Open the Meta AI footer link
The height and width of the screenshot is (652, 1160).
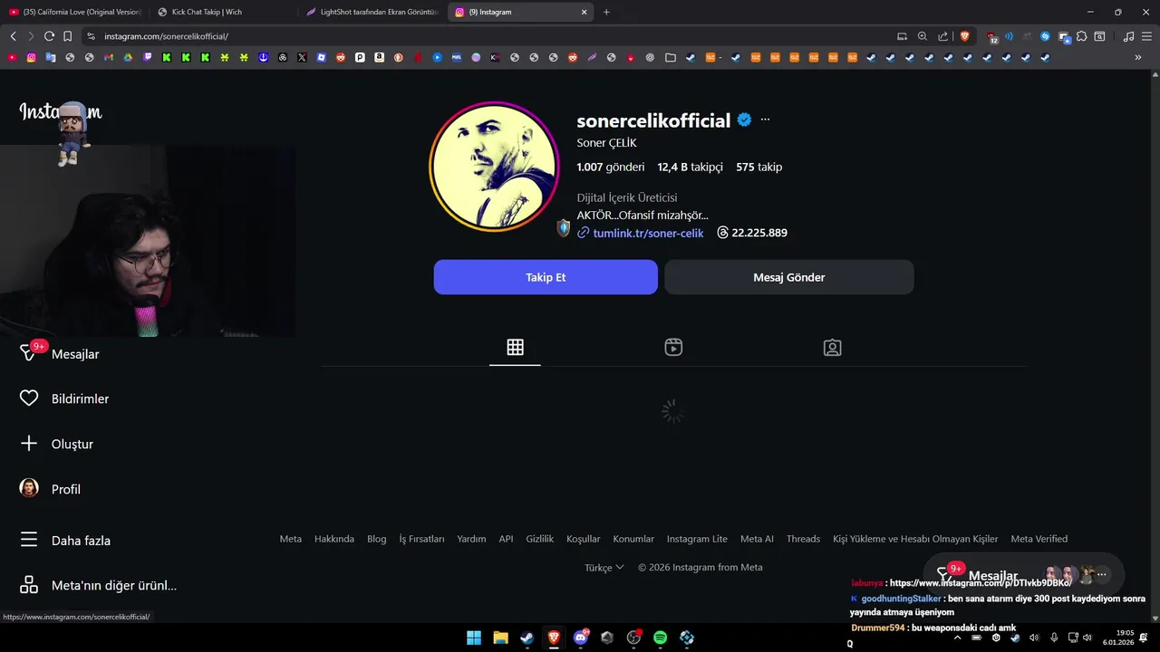[x=757, y=539]
